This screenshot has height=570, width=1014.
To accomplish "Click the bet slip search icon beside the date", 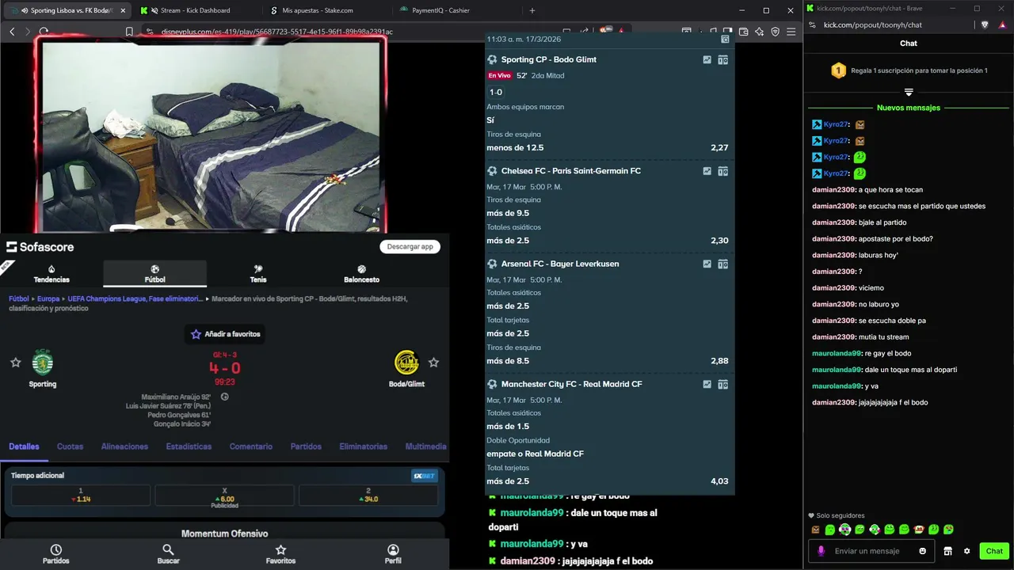I will tap(726, 39).
